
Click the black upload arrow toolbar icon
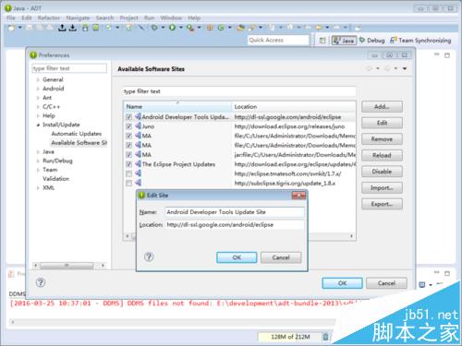point(62,28)
